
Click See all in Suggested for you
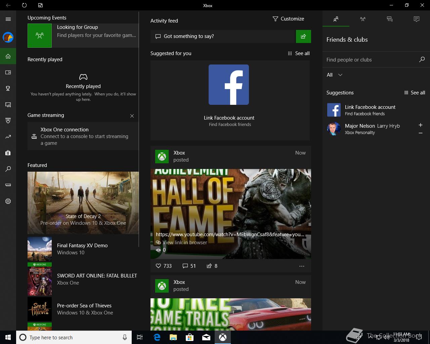pos(299,53)
